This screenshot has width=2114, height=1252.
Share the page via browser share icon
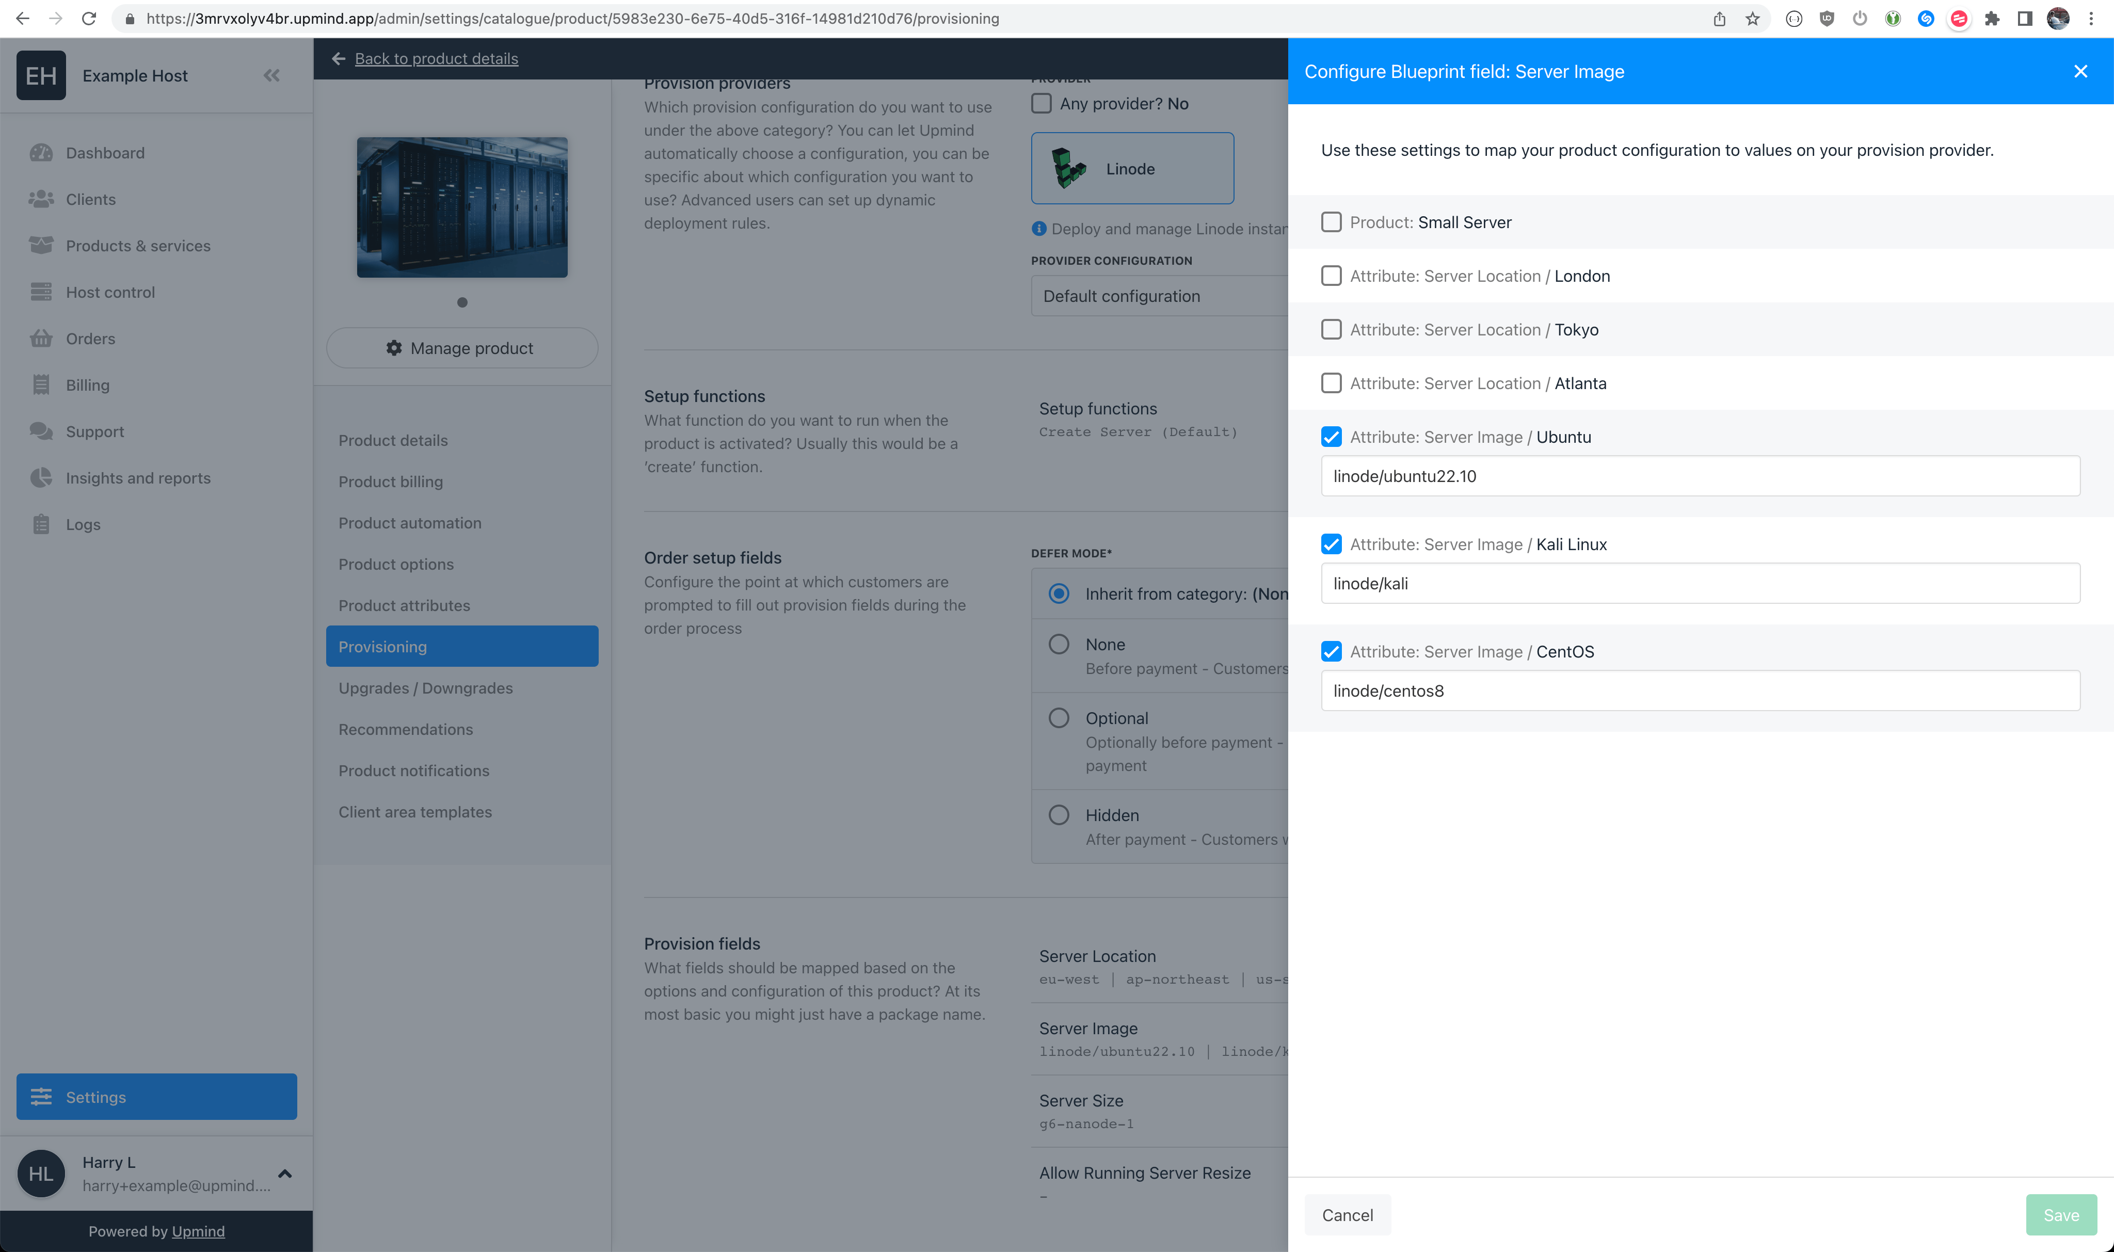pos(1719,19)
